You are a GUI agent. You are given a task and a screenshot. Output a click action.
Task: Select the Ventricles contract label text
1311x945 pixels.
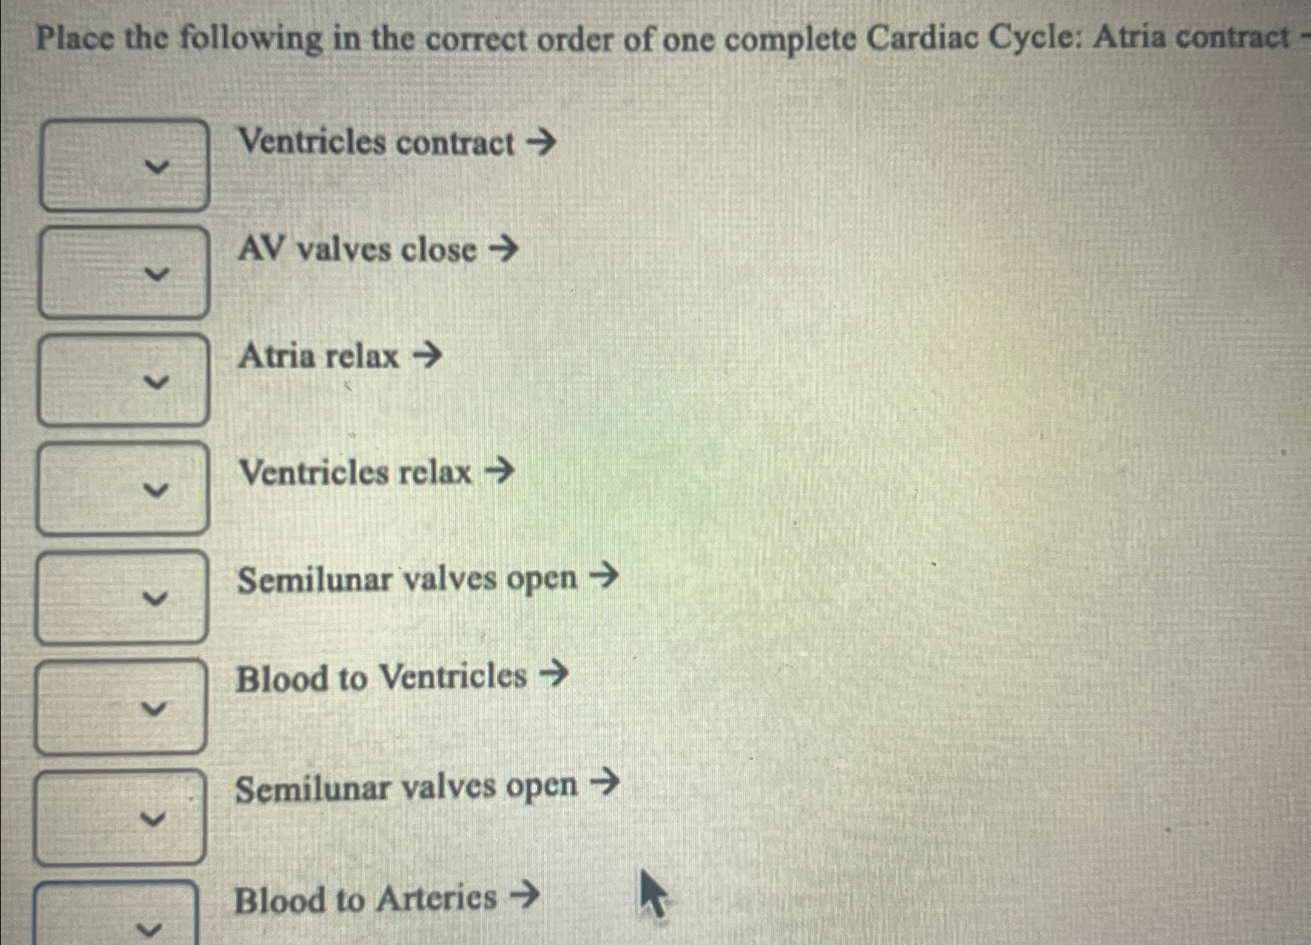point(375,142)
